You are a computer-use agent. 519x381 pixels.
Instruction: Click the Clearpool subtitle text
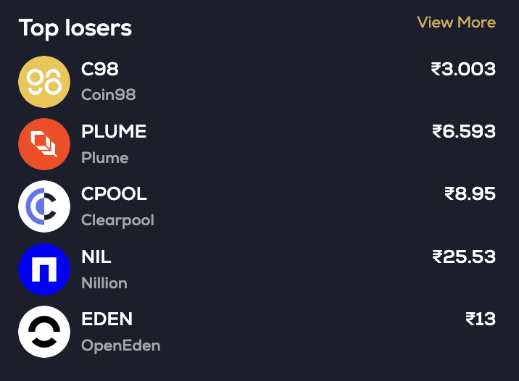[x=117, y=219]
